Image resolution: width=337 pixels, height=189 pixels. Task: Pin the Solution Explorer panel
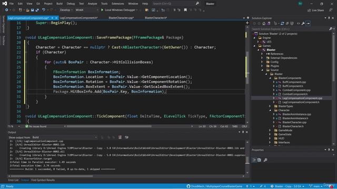point(329,18)
